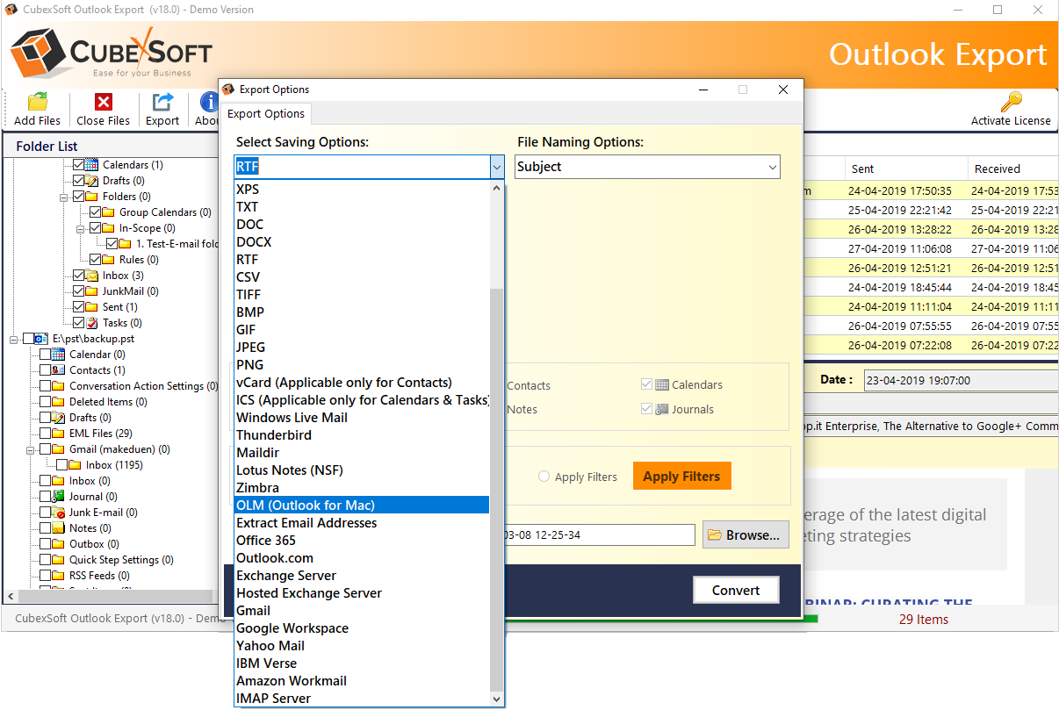Click the Deleted Items (0) folder icon
Viewport: 1059px width, 710px height.
[59, 402]
